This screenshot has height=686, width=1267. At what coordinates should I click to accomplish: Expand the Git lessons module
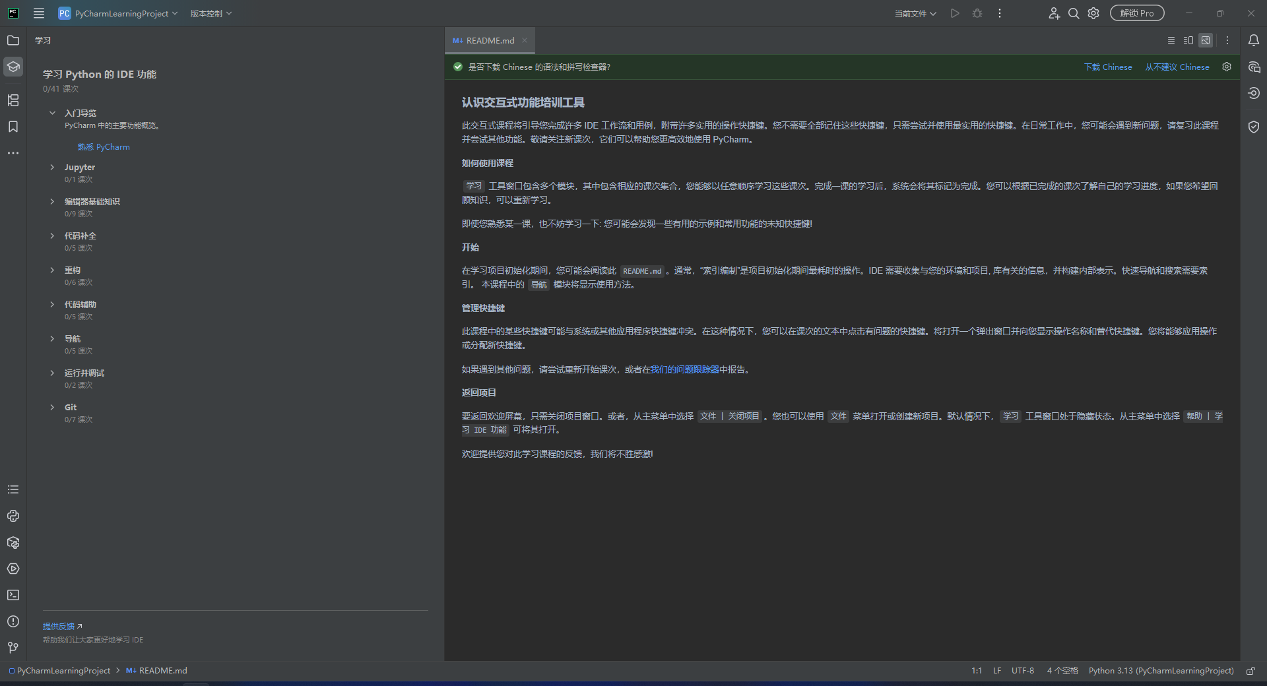coord(52,407)
